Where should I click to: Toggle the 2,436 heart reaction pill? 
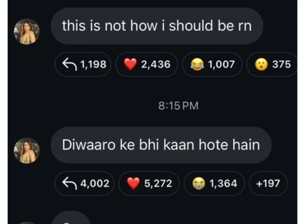[146, 64]
